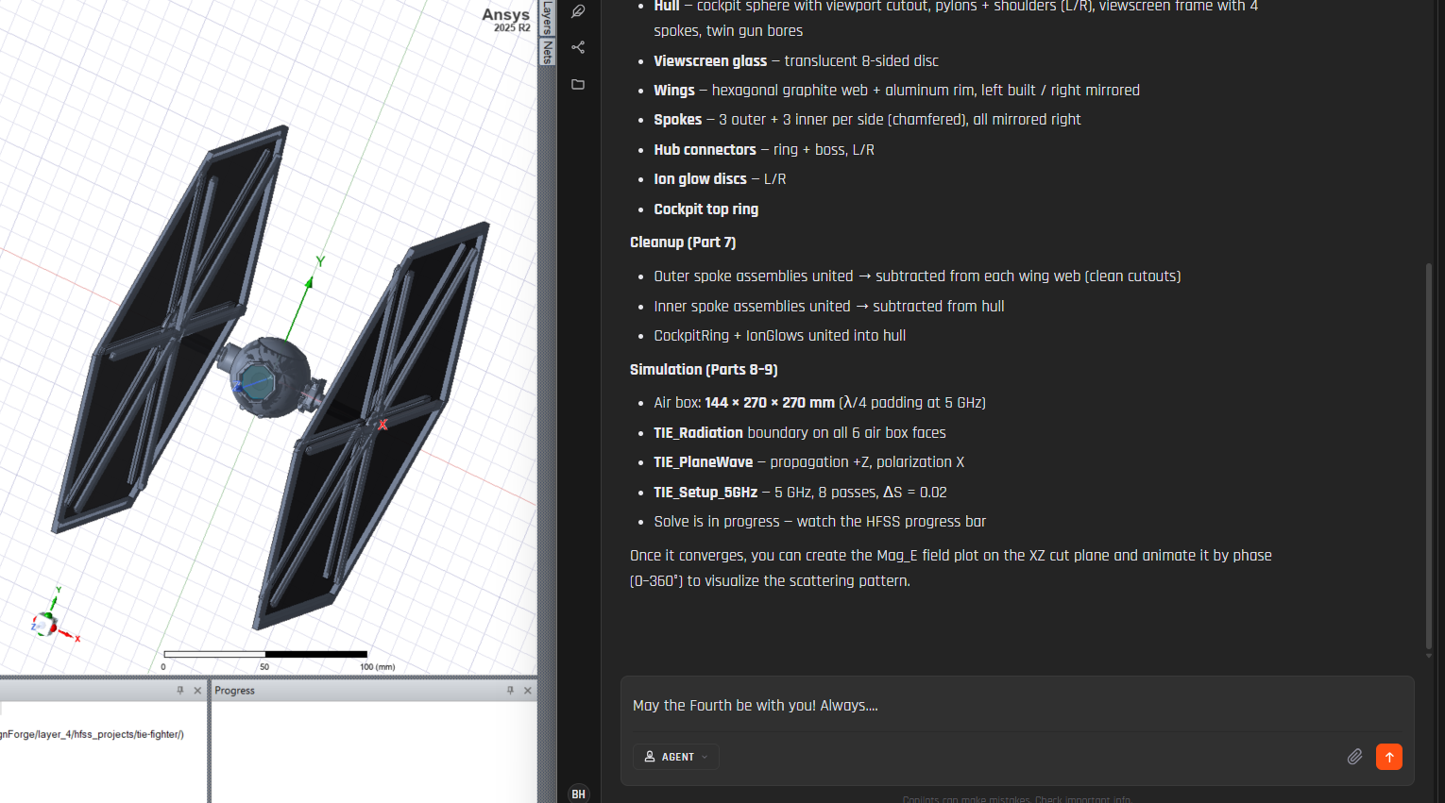The image size is (1445, 803).
Task: Click the BH user avatar
Action: [578, 794]
